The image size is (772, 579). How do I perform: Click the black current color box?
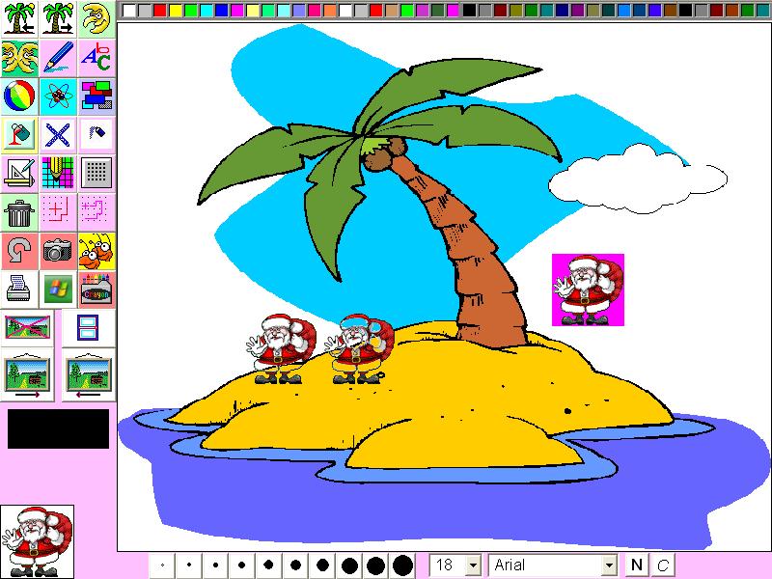click(58, 428)
